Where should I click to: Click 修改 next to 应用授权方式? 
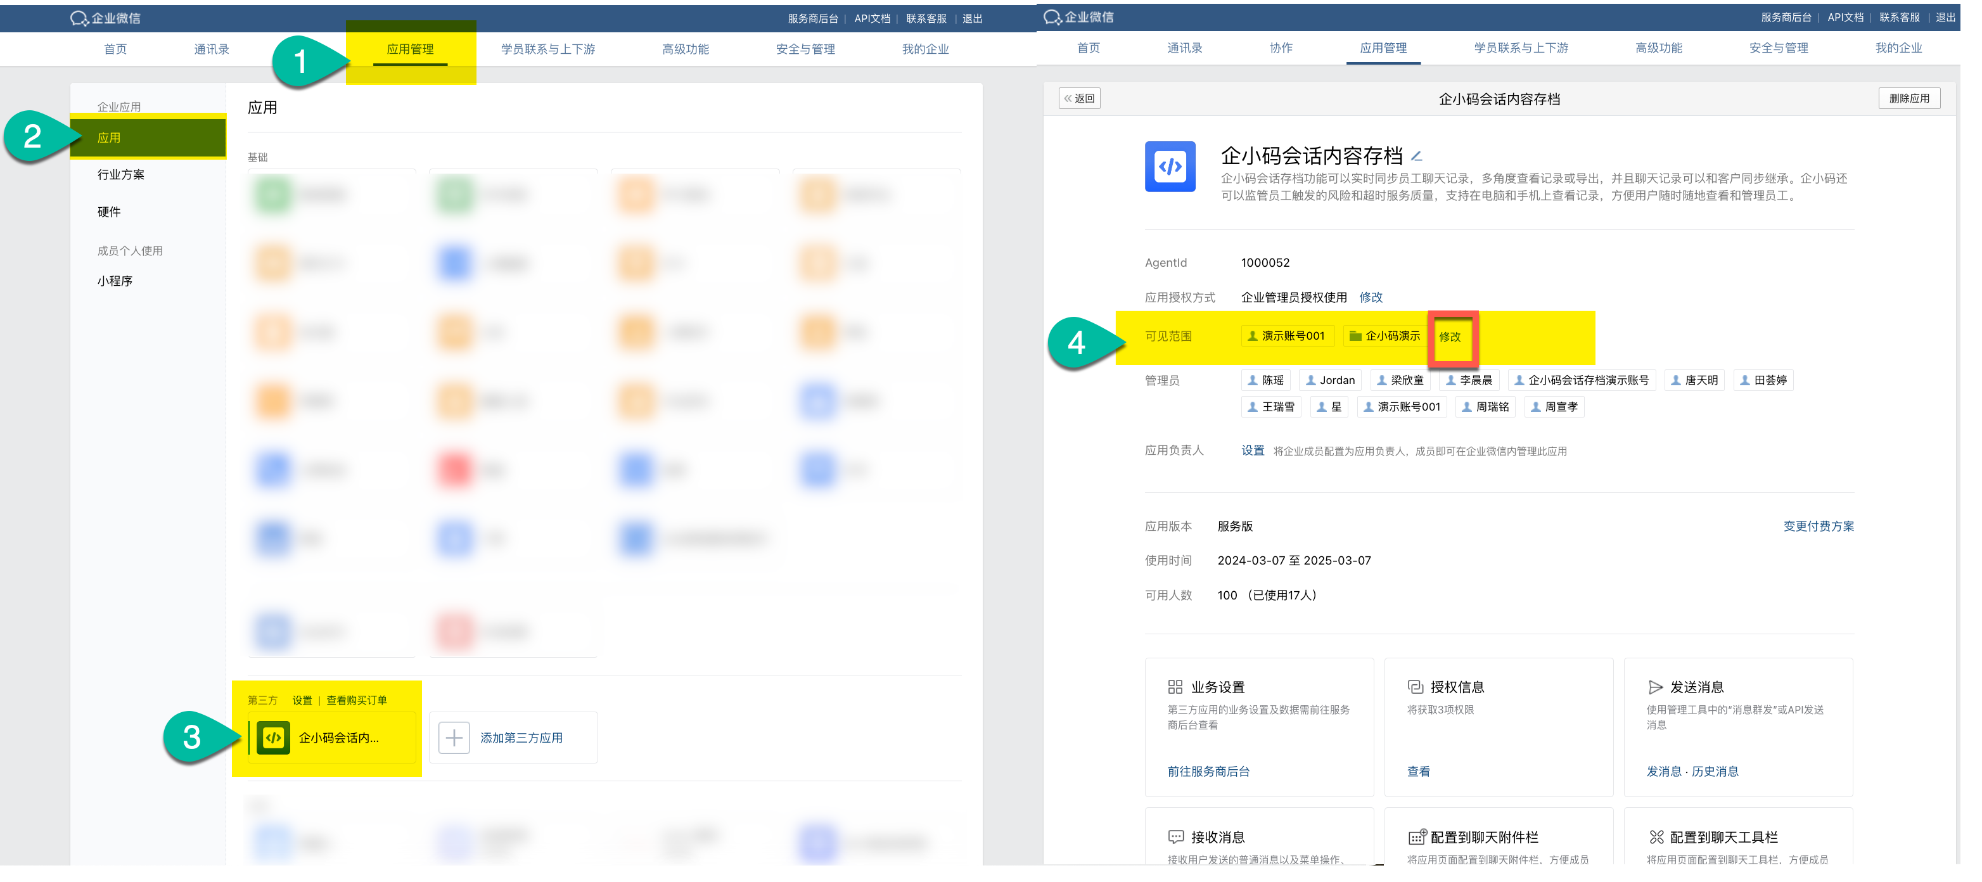[1371, 297]
